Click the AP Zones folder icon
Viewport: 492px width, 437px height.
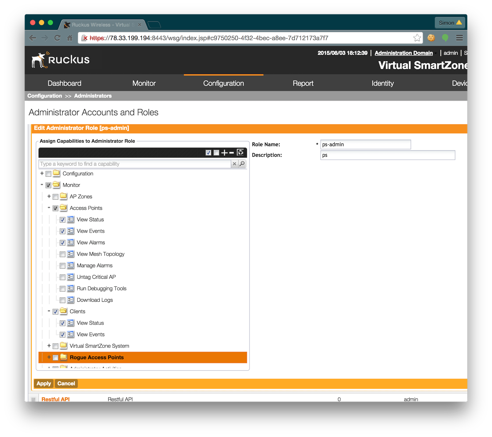point(63,196)
